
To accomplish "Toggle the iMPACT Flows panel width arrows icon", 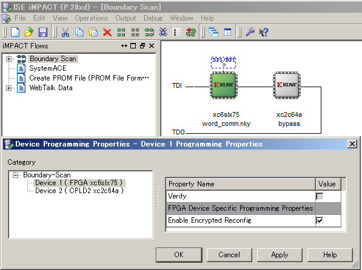I will click(x=124, y=46).
